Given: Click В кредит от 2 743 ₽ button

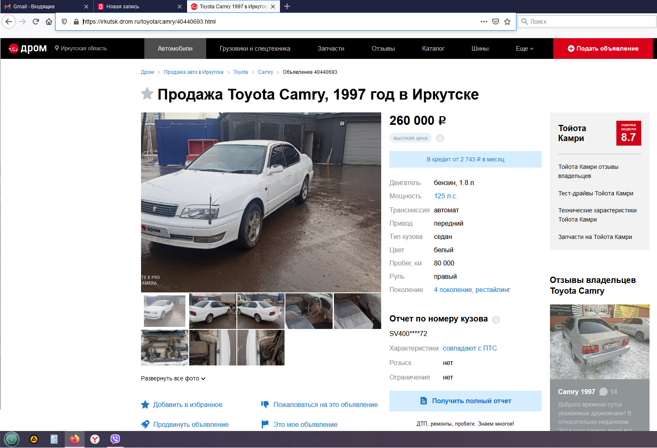Looking at the screenshot, I should (465, 159).
